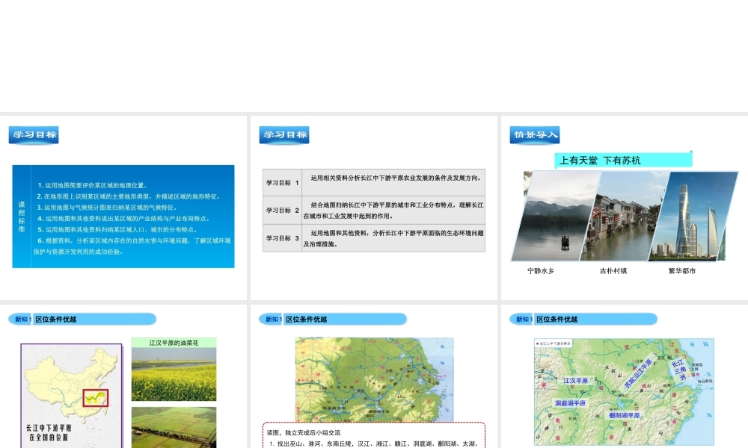Click the 长江三角洲 label on the map

(x=679, y=370)
